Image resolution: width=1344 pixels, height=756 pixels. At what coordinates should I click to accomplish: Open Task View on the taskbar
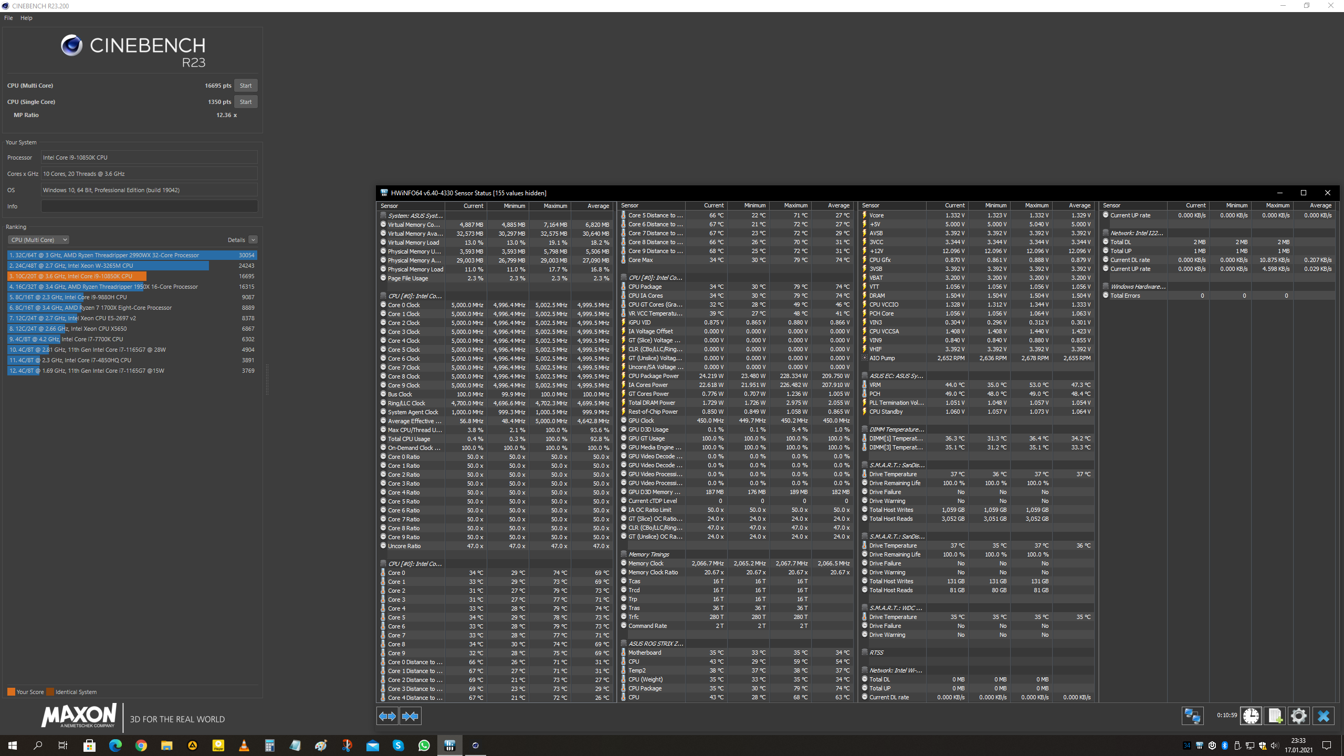63,745
